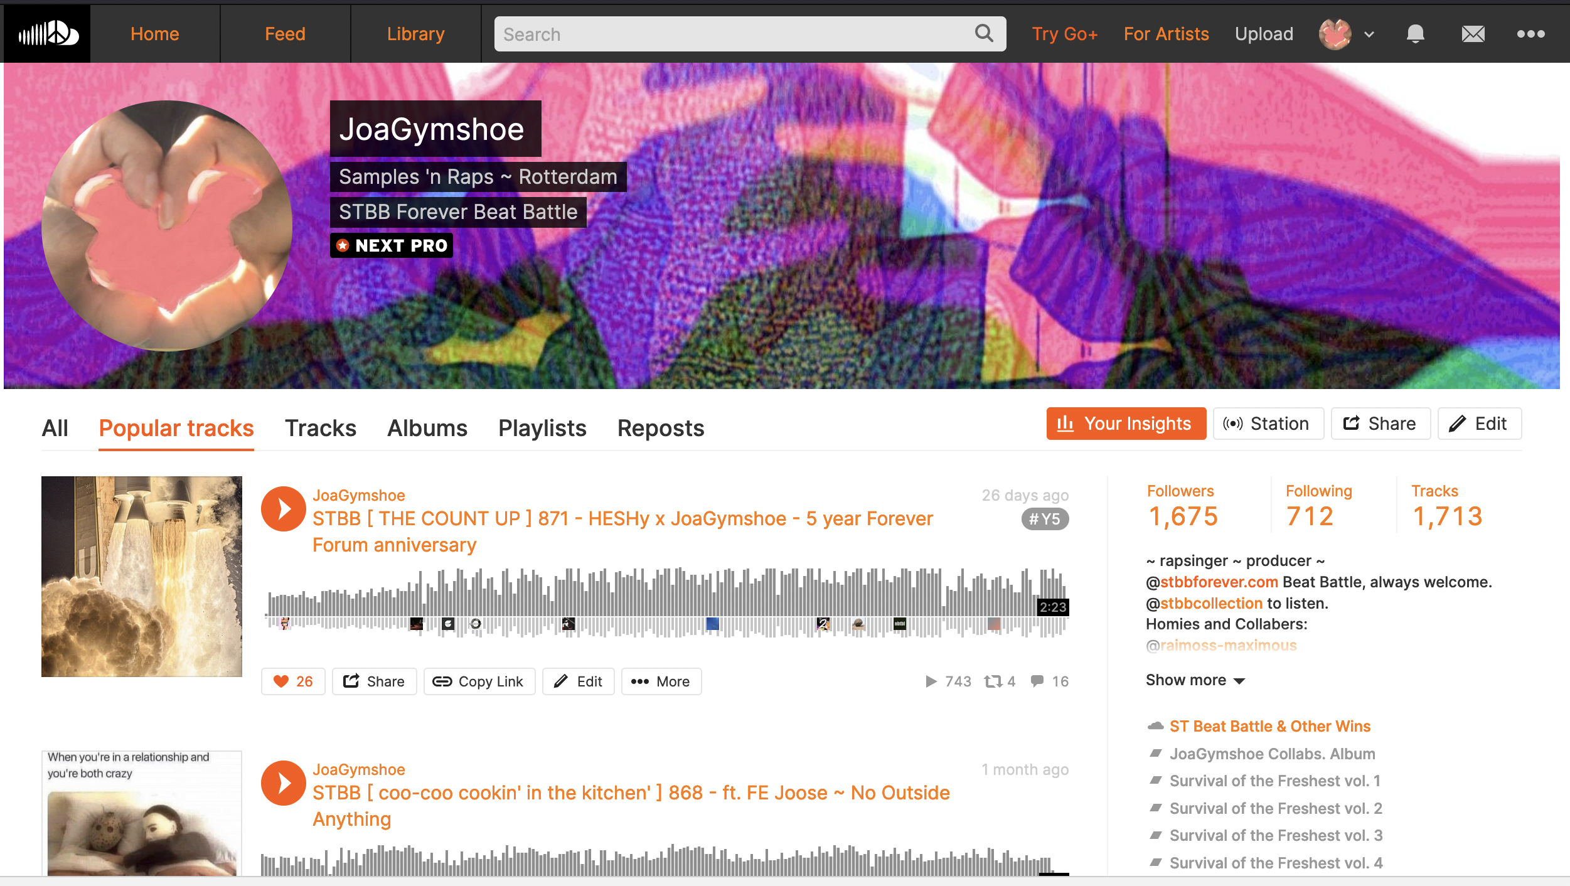
Task: Open the messages envelope icon
Action: 1473,34
